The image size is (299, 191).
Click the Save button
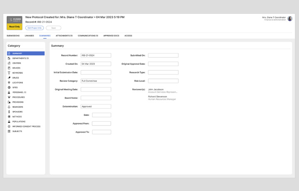click(54, 28)
